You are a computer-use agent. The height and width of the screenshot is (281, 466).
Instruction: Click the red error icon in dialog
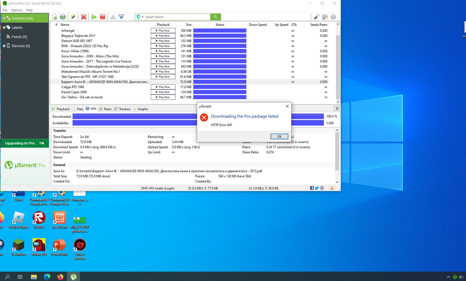coord(204,117)
